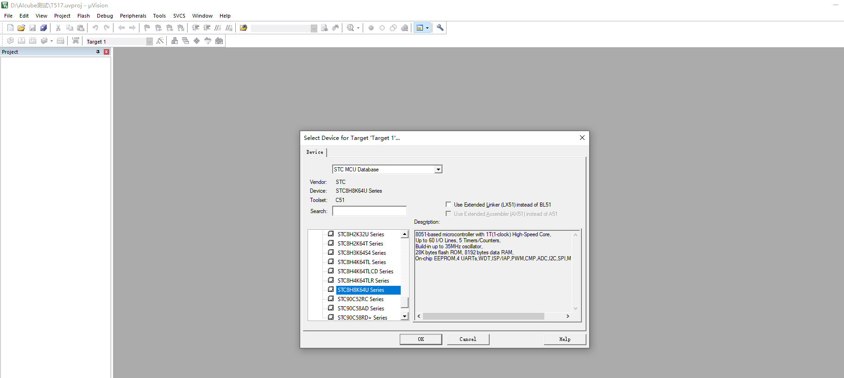This screenshot has width=844, height=378.
Task: Click the Pack Installer icon
Action: [x=219, y=41]
